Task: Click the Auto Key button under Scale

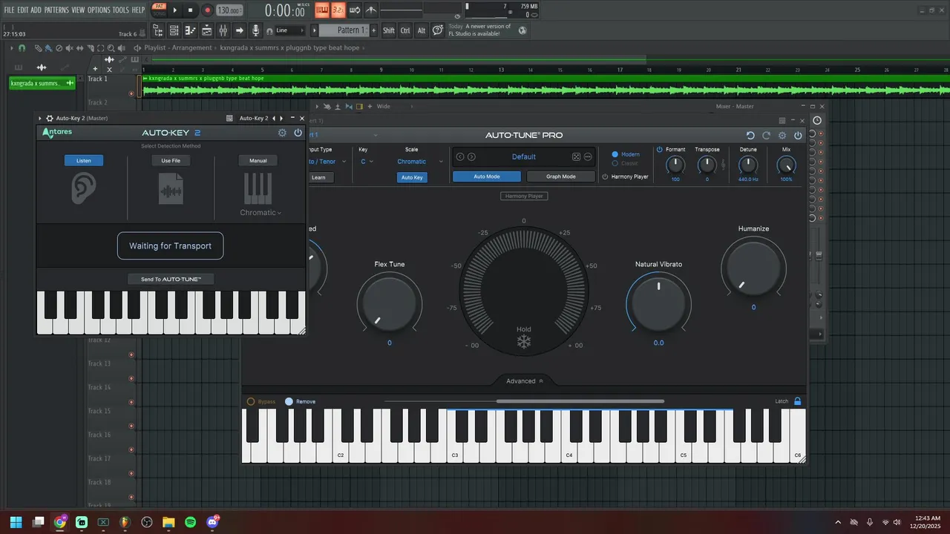Action: pos(412,177)
